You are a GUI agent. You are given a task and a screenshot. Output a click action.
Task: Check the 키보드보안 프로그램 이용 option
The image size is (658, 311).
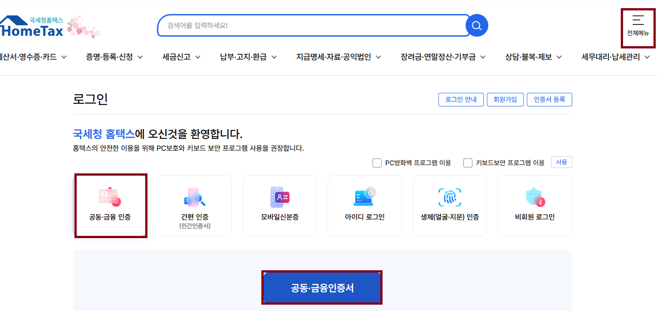click(x=468, y=162)
